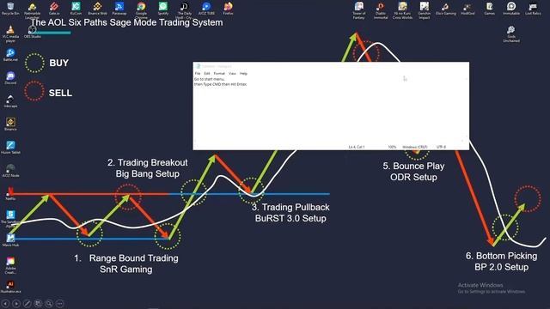This screenshot has height=309, width=550.
Task: Launch The Sandbox Alpha shortcut
Action: (x=10, y=219)
